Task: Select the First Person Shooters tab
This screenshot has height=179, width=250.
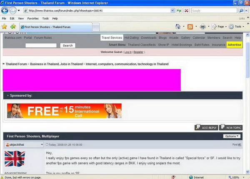Action: [x=56, y=27]
